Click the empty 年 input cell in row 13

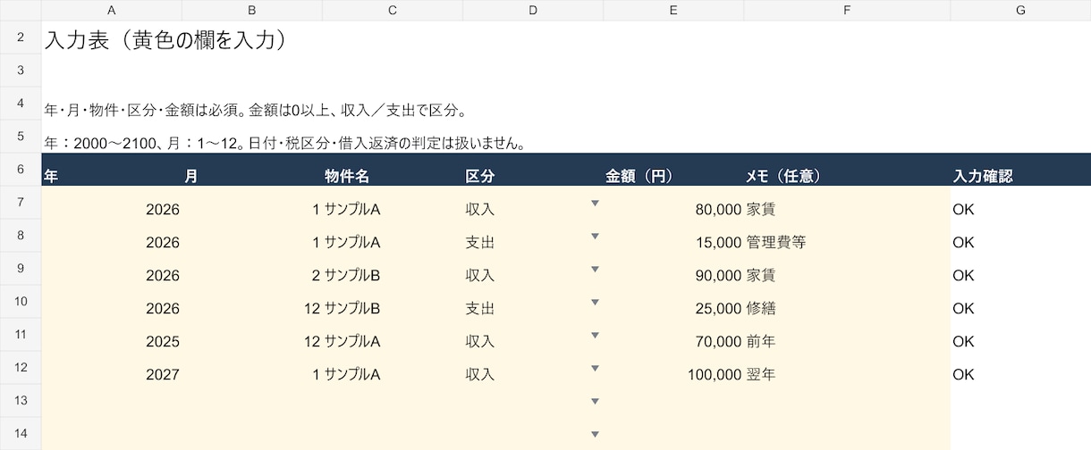(x=112, y=401)
